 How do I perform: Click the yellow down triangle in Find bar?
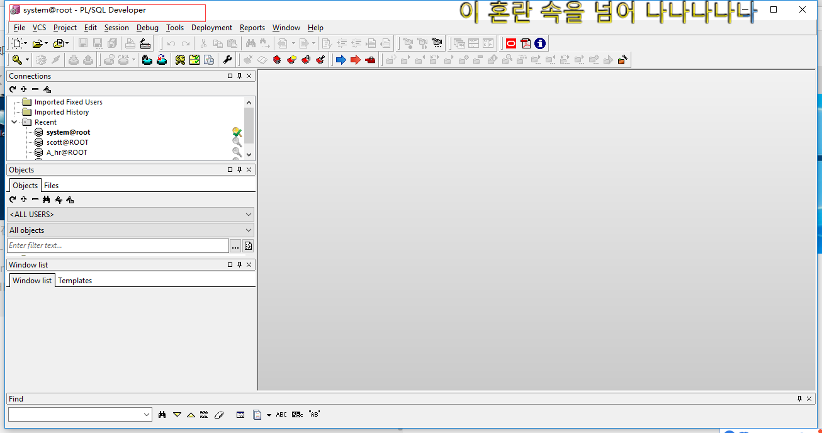(177, 415)
